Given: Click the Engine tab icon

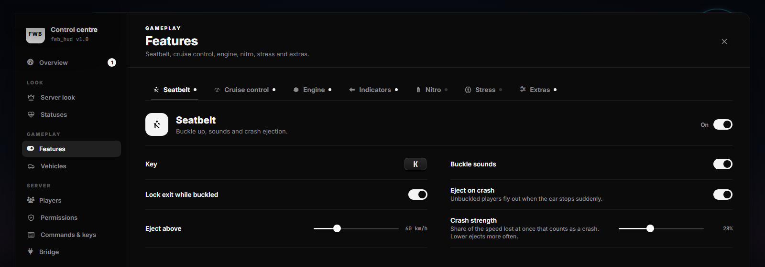Looking at the screenshot, I should click(296, 90).
